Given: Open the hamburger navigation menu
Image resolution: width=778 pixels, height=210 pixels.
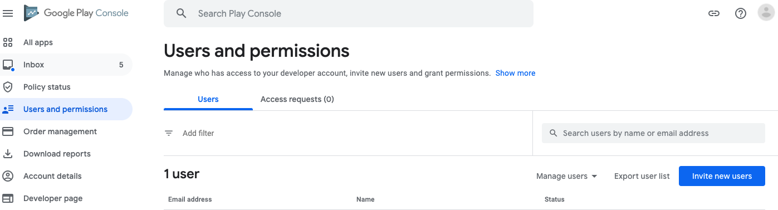Looking at the screenshot, I should (x=8, y=13).
